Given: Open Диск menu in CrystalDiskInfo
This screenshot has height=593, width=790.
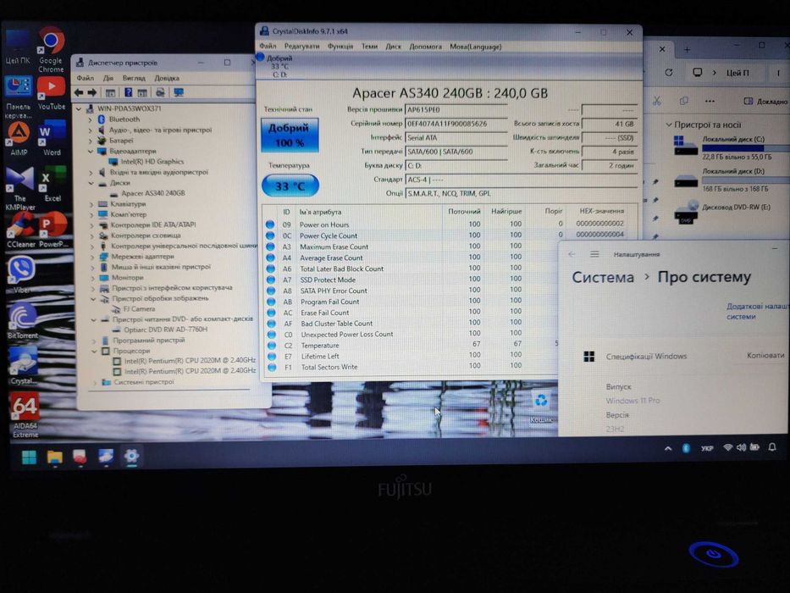Looking at the screenshot, I should point(394,47).
